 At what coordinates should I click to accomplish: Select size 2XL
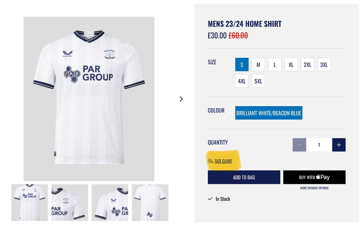click(307, 64)
